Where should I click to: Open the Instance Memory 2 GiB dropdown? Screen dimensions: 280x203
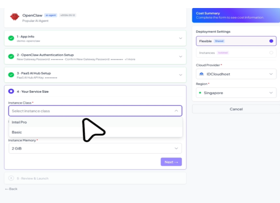(x=95, y=148)
